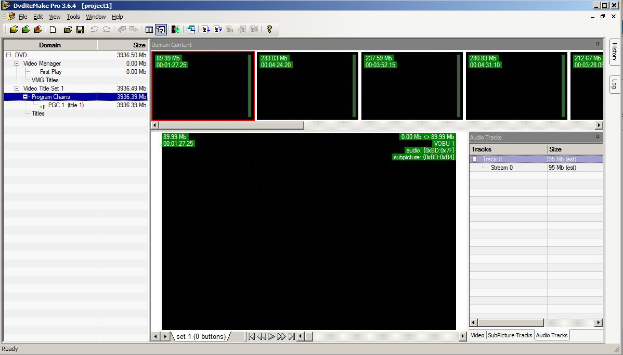Click the yellow question mark Help icon

[269, 30]
